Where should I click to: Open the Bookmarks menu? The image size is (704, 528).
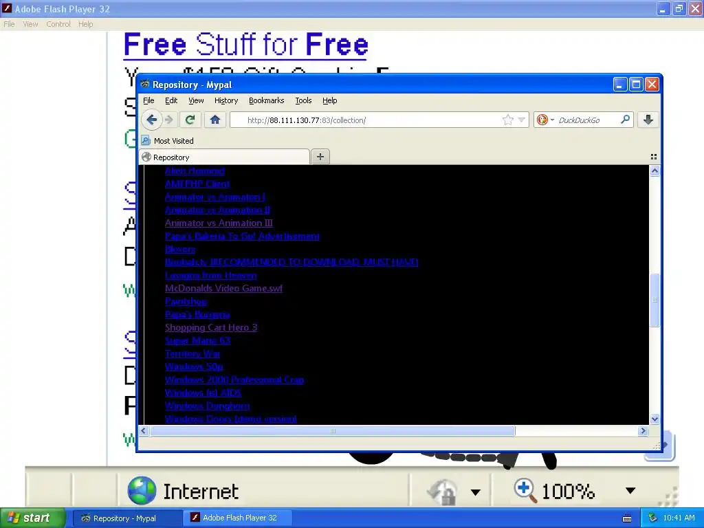266,100
